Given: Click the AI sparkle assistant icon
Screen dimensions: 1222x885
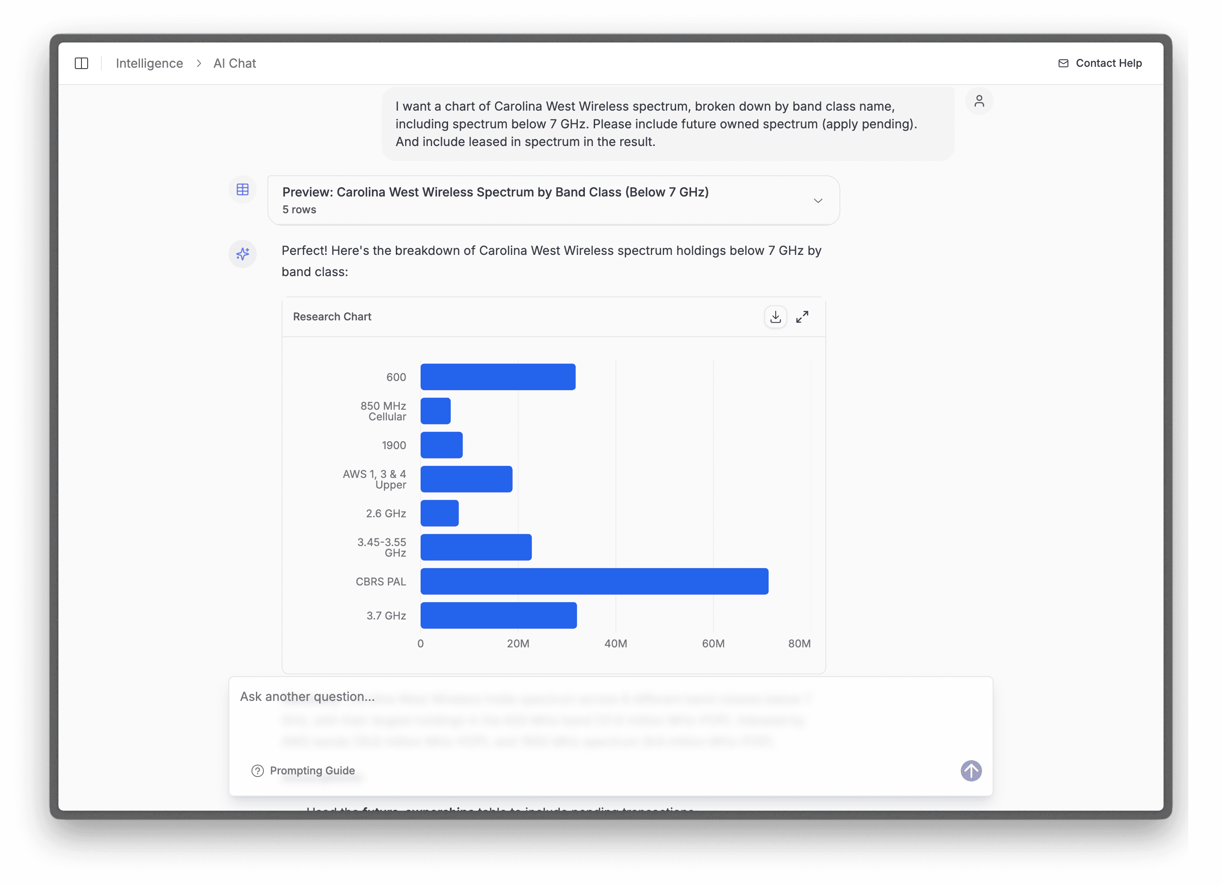Looking at the screenshot, I should point(243,254).
